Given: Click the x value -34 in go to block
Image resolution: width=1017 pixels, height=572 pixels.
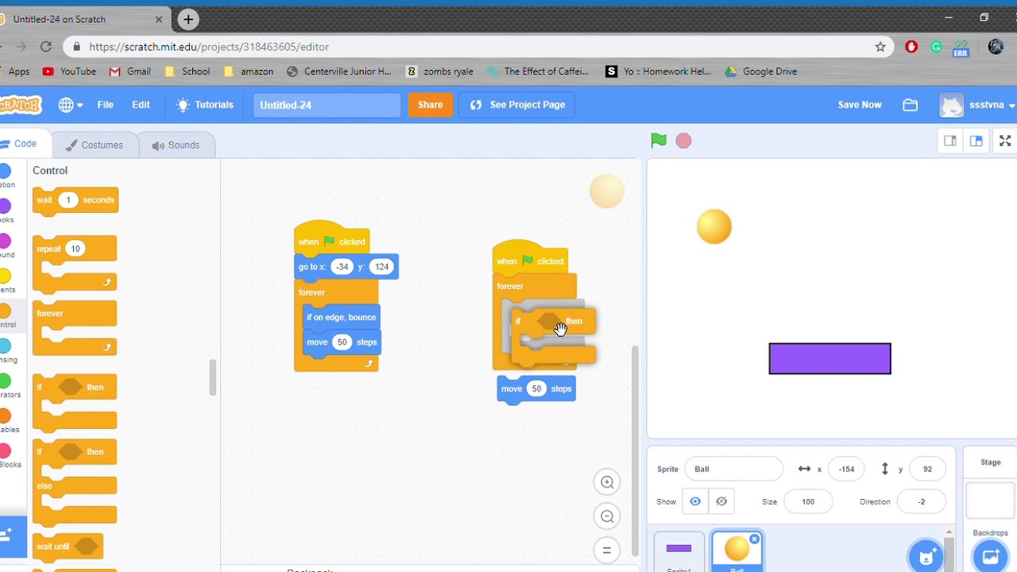Looking at the screenshot, I should point(342,267).
